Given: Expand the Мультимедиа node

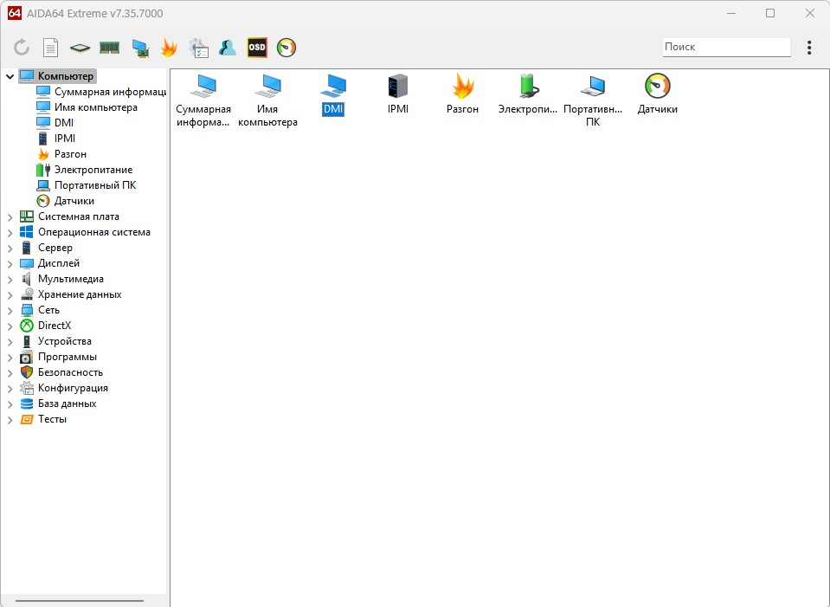Looking at the screenshot, I should point(10,280).
